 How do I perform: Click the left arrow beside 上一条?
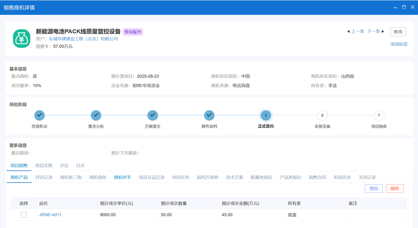348,31
